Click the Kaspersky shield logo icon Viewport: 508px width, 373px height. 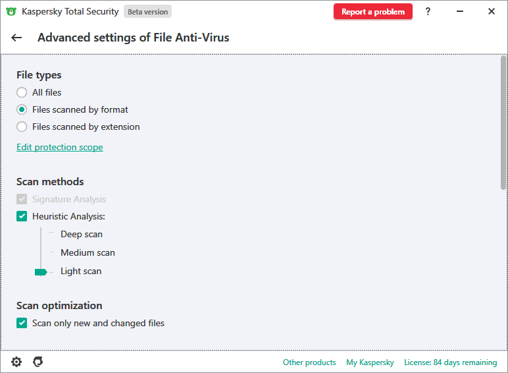(11, 11)
